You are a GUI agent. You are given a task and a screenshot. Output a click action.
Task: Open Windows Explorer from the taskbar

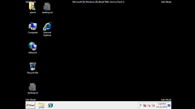(x=41, y=105)
